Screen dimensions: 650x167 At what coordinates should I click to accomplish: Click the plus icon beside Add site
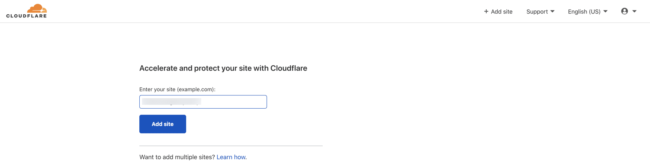pyautogui.click(x=486, y=12)
